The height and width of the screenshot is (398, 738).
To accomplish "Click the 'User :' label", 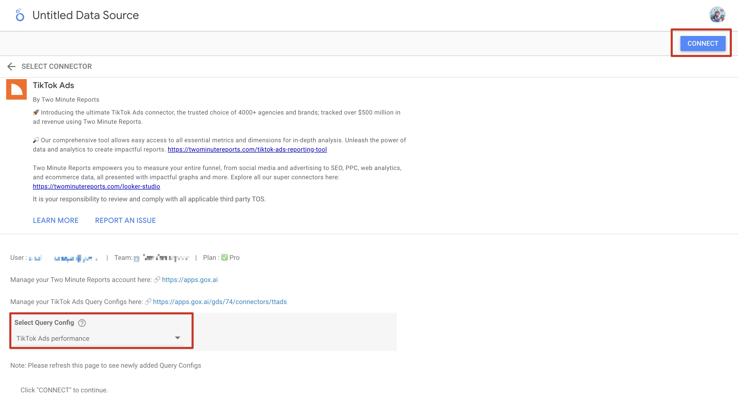I will coord(19,258).
